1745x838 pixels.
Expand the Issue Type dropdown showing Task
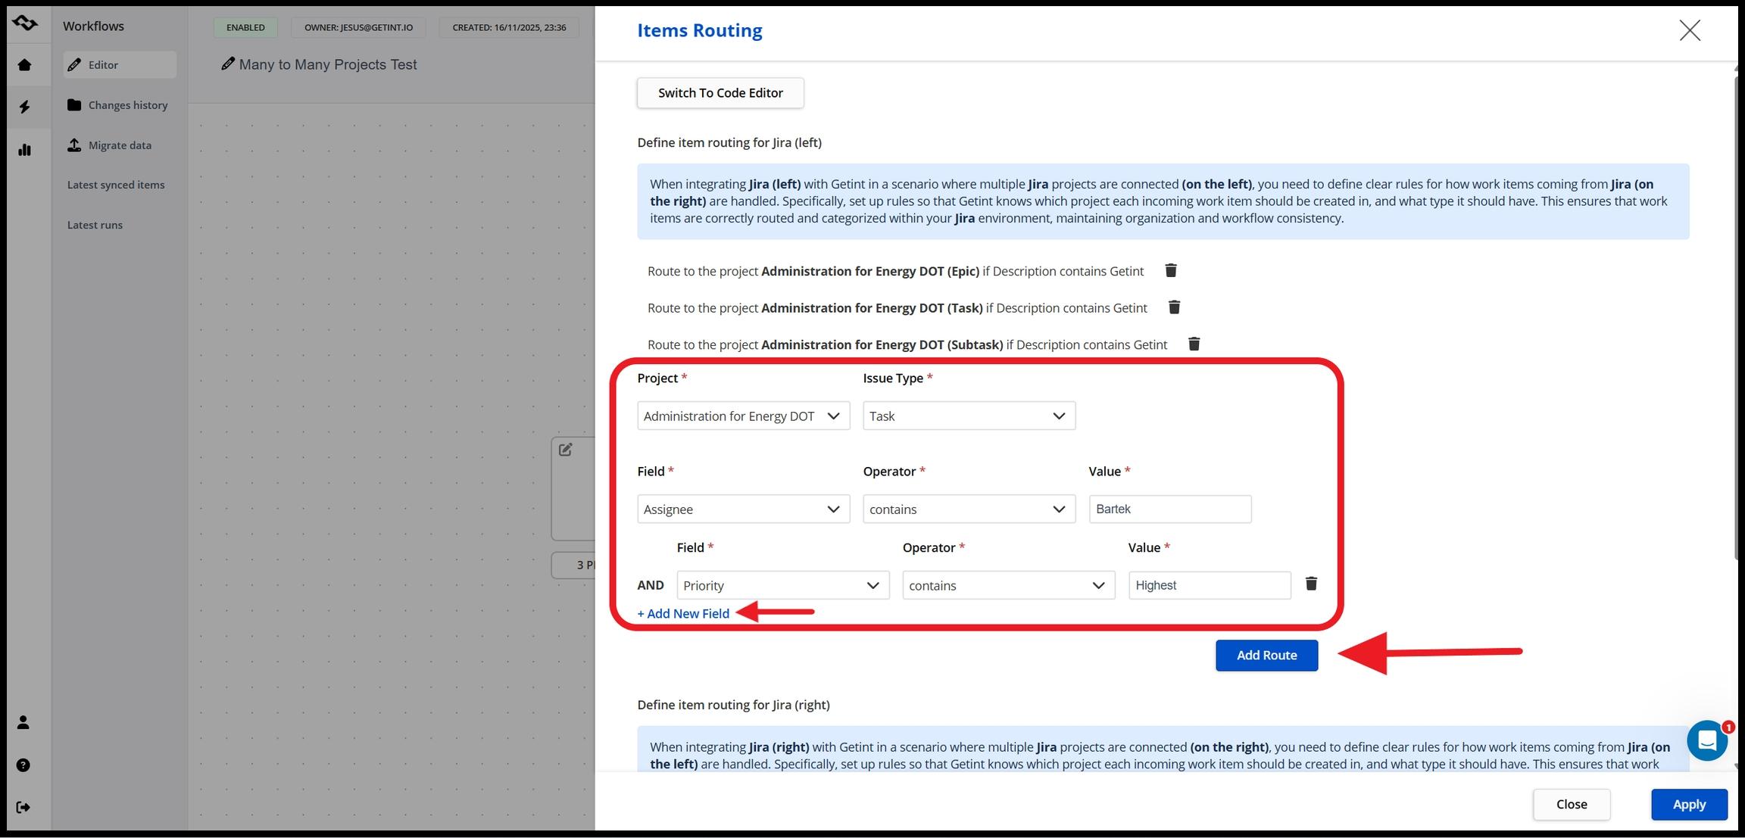point(969,416)
